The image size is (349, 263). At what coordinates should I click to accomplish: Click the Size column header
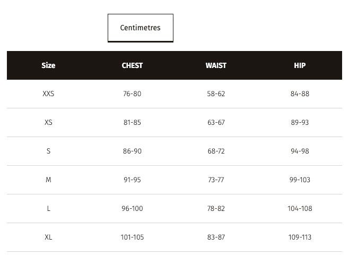tap(48, 65)
